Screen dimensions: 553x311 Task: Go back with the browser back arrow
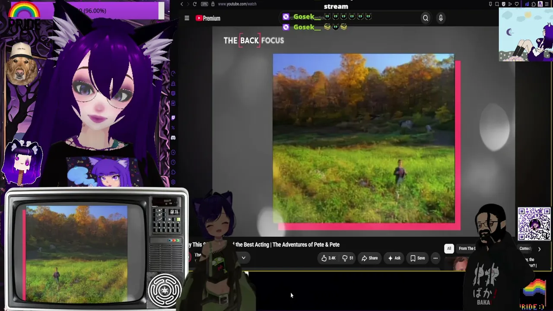point(182,4)
